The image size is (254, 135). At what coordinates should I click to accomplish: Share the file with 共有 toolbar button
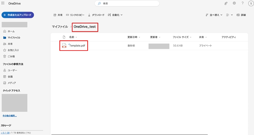click(x=58, y=15)
